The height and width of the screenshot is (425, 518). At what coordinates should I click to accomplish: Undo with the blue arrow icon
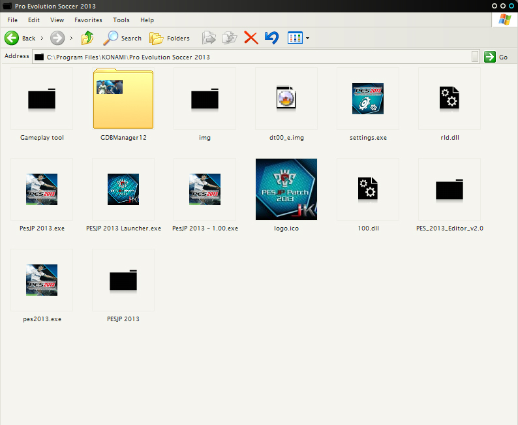pyautogui.click(x=272, y=38)
